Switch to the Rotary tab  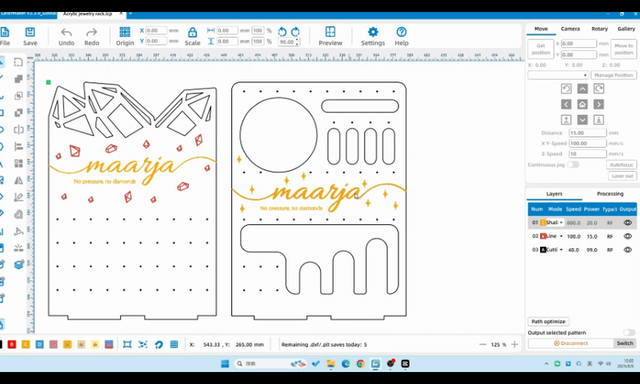[x=599, y=29]
